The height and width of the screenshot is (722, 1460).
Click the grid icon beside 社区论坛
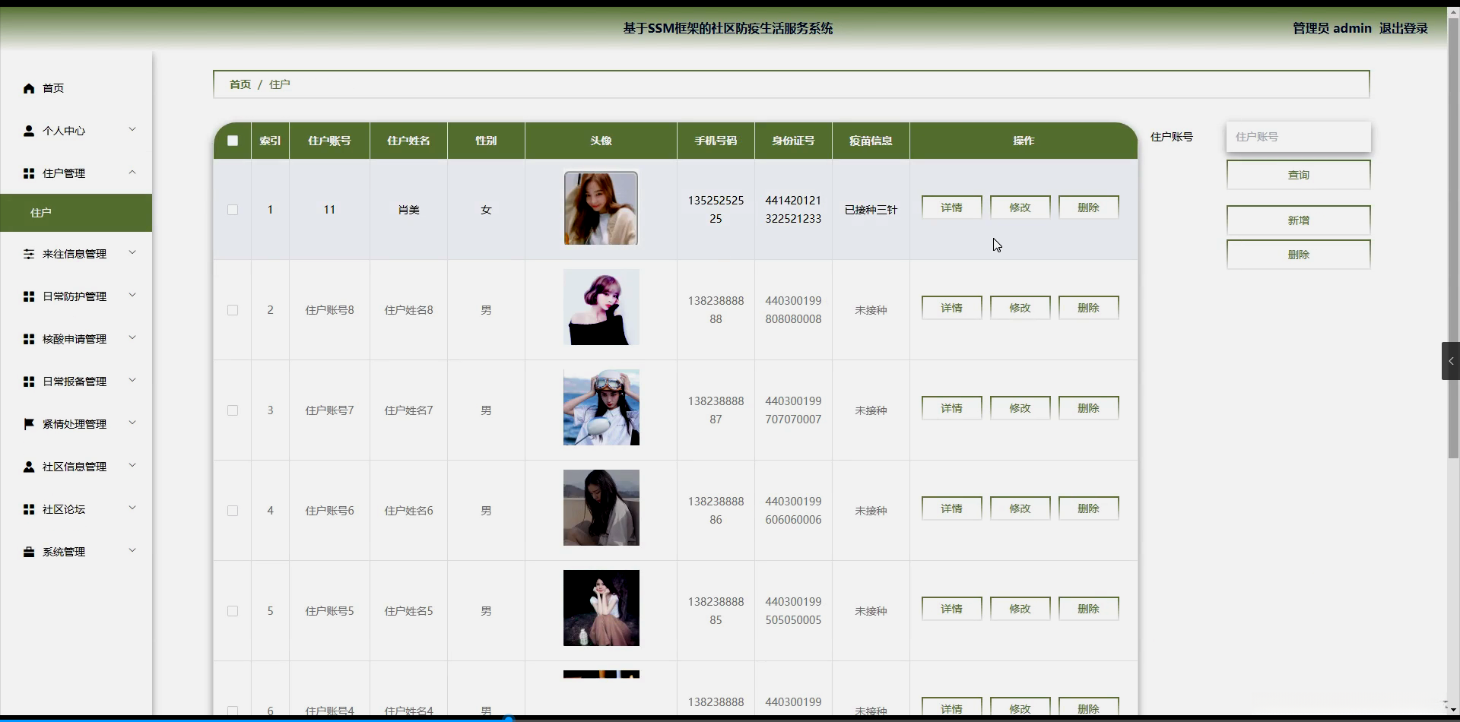pos(29,509)
